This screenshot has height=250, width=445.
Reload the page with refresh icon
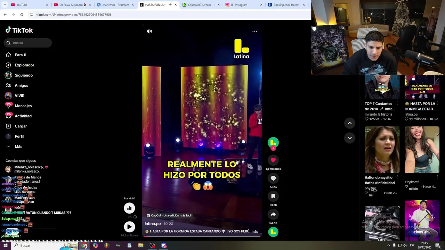pyautogui.click(x=22, y=15)
